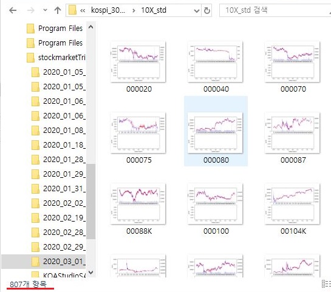
Task: Refresh the 10X_std folder
Action: 207,10
